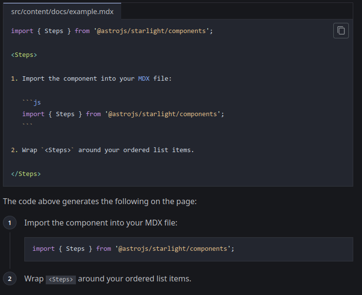The width and height of the screenshot is (362, 295).
Task: Click the step 1 number circle
Action: pos(10,223)
